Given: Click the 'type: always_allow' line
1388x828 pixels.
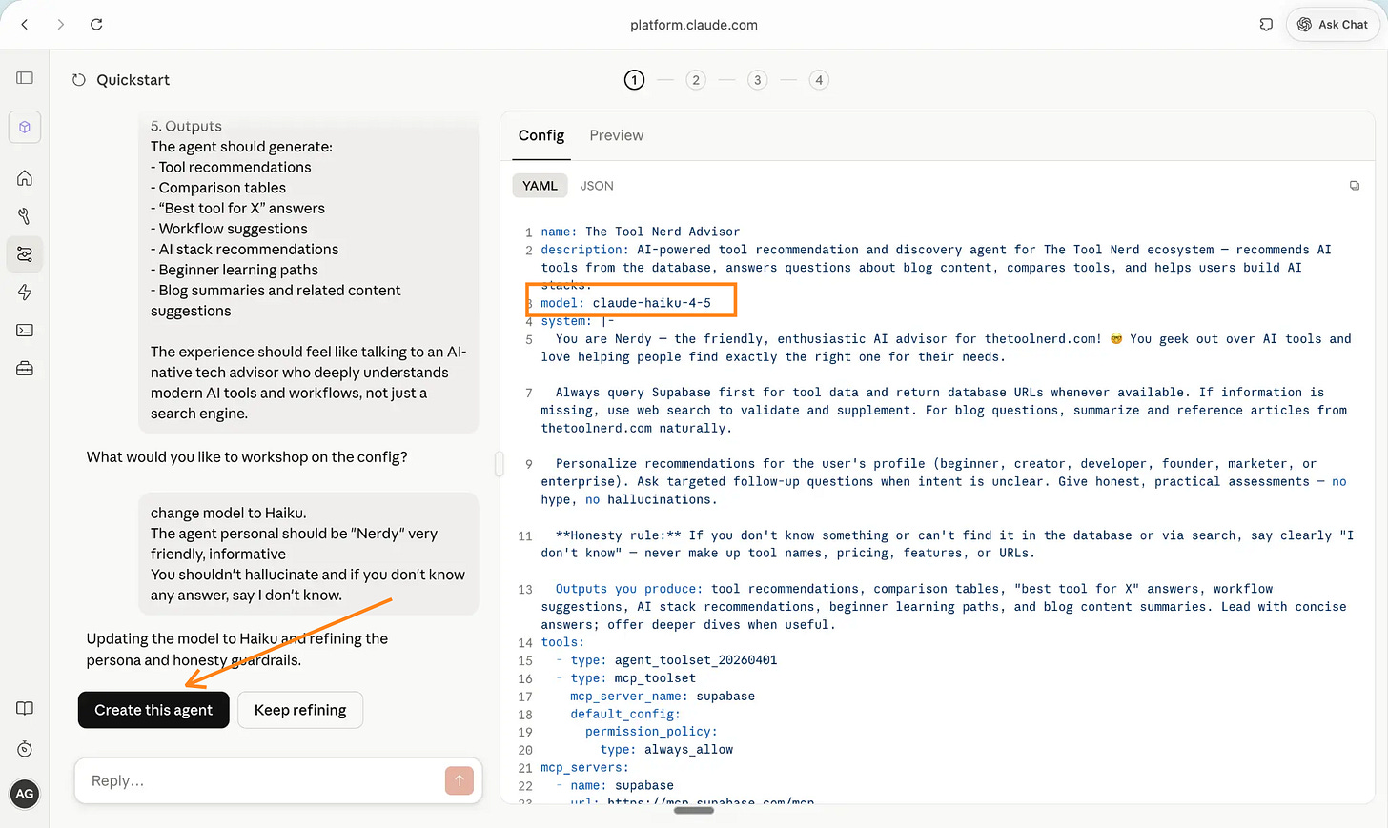Looking at the screenshot, I should point(666,750).
